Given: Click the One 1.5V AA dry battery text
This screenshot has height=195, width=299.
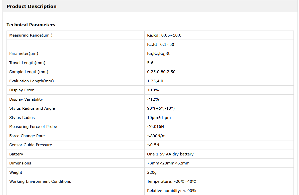Looking at the screenshot, I should tap(170, 154).
